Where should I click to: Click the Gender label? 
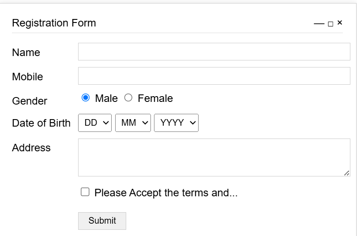tap(30, 101)
